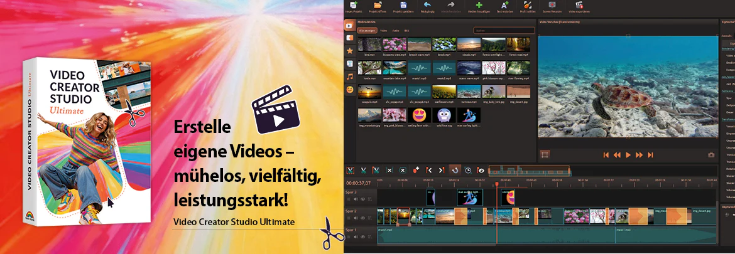Mute Spur 2 with its speaker icon
Screen dimensions: 735x254
pos(356,218)
